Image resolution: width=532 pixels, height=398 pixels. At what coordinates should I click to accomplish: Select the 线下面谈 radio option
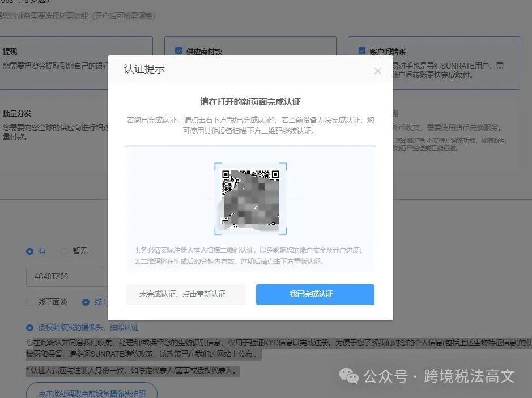pos(29,302)
